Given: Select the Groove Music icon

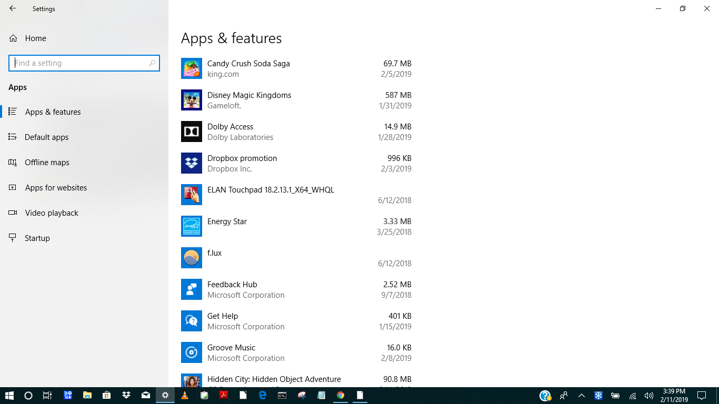Looking at the screenshot, I should (192, 352).
